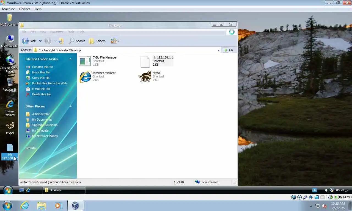
Task: Click guest Show Desktop quick launch icon
Action: pos(22,190)
